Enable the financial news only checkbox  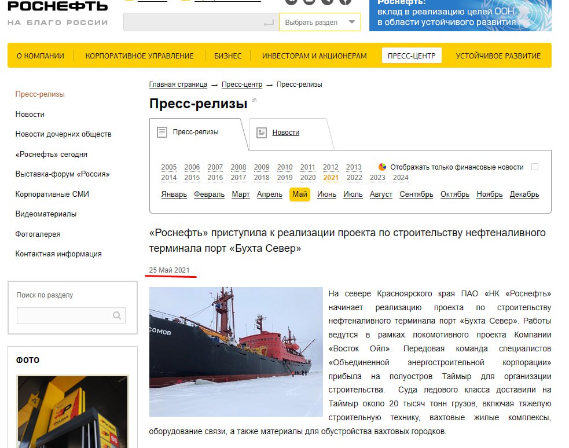pyautogui.click(x=535, y=167)
